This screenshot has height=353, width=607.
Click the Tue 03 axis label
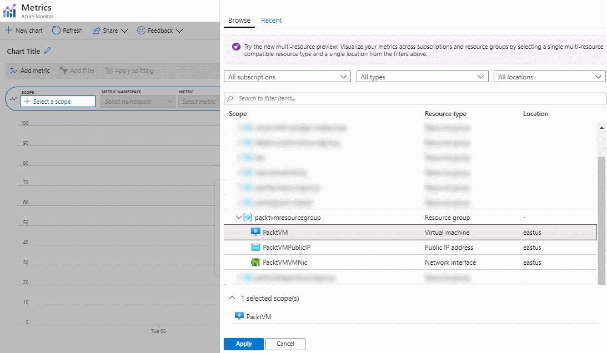158,331
